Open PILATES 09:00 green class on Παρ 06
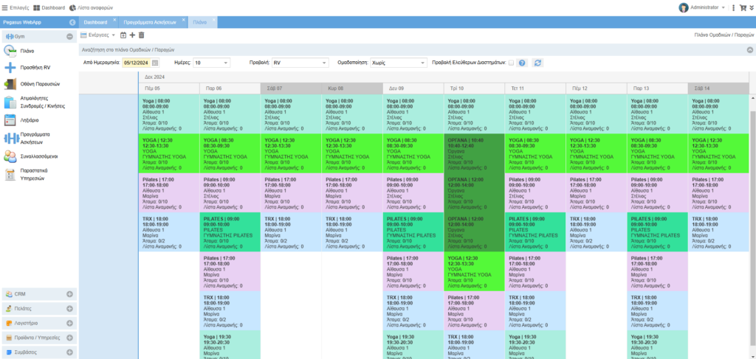This screenshot has width=756, height=359. 230,231
